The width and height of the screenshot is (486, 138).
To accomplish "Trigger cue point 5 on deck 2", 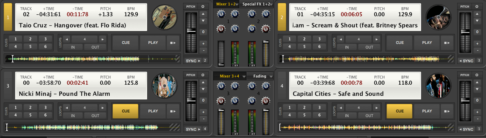I will (304, 47).
